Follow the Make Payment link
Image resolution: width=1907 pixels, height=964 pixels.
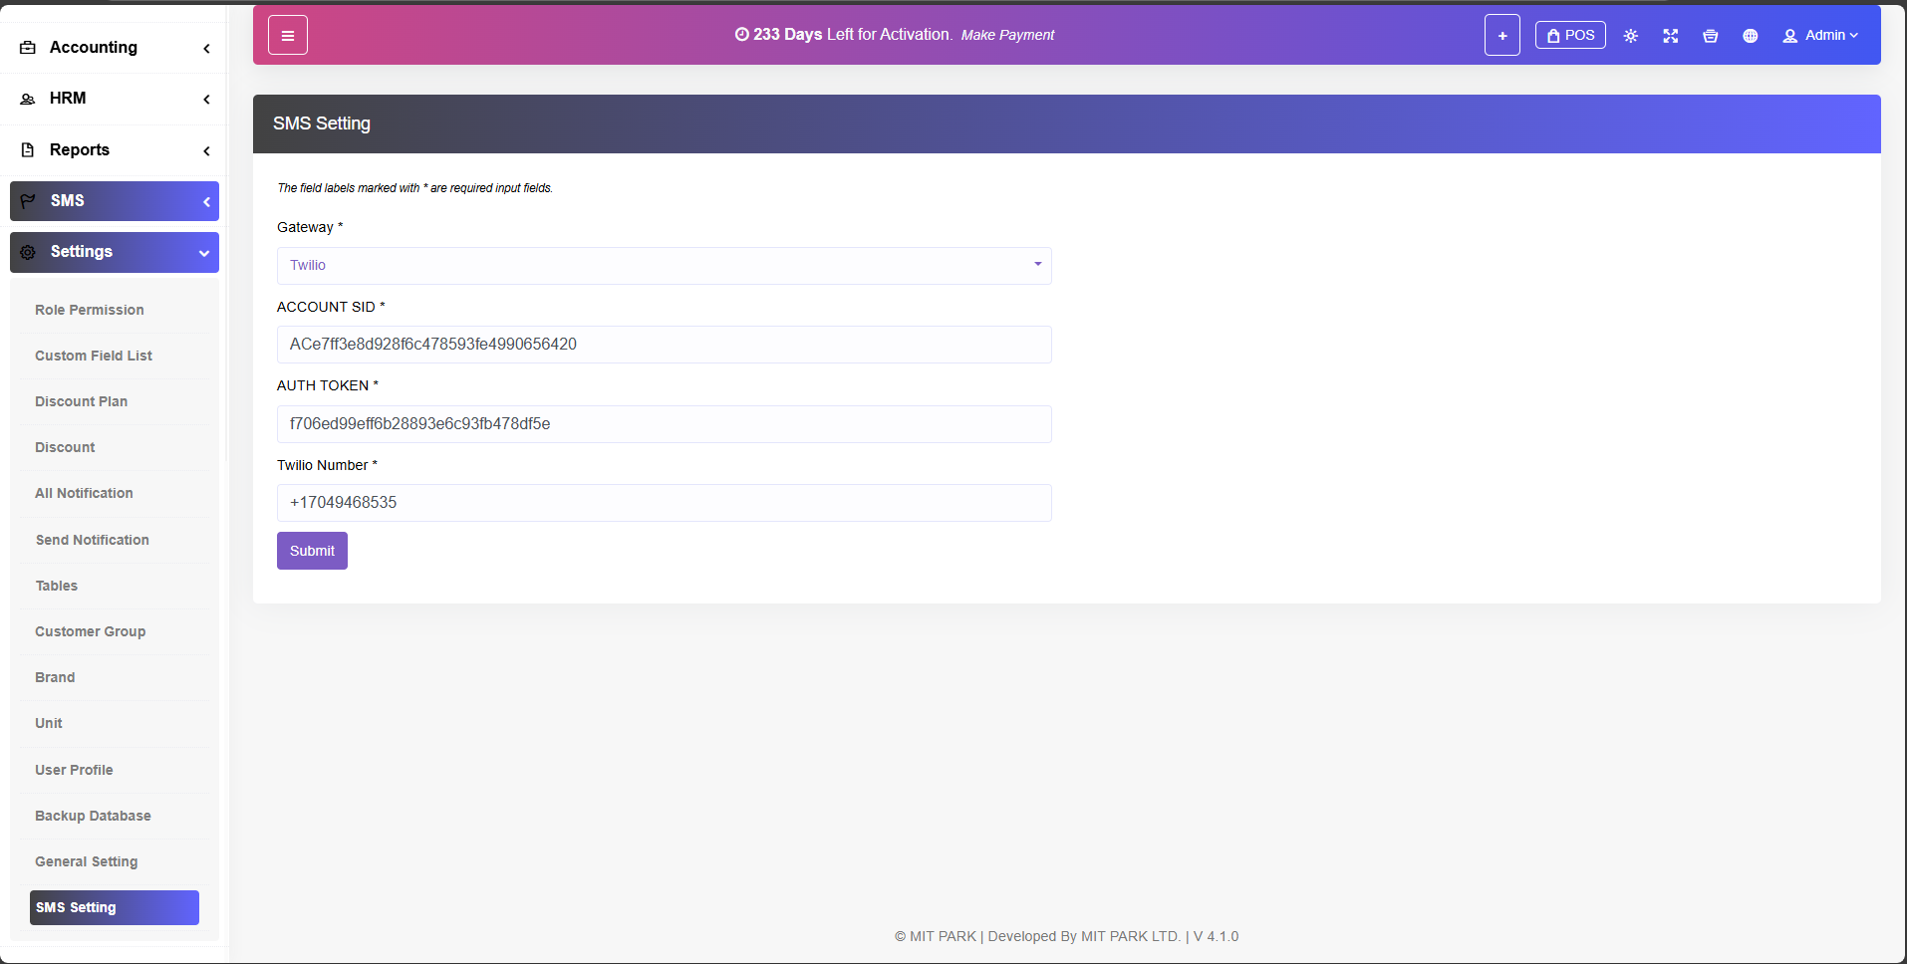tap(1007, 35)
